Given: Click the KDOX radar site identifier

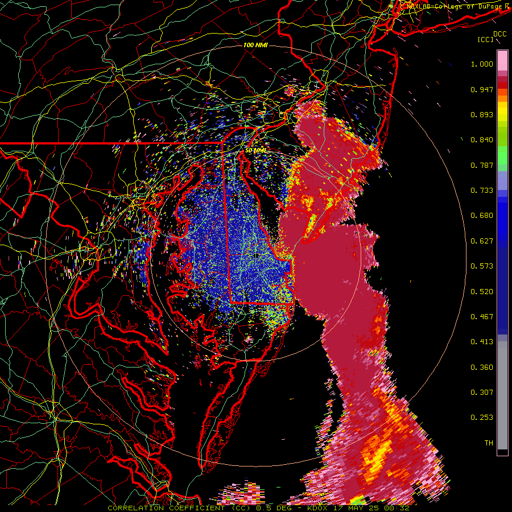Looking at the screenshot, I should pyautogui.click(x=319, y=508).
